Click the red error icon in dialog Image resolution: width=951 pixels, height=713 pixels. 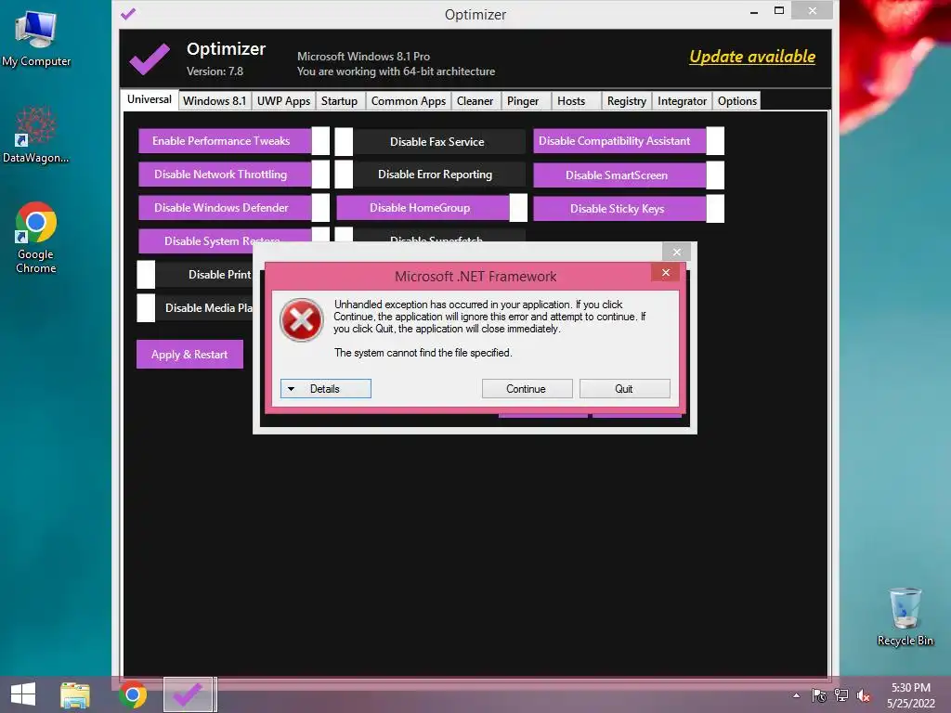[302, 319]
